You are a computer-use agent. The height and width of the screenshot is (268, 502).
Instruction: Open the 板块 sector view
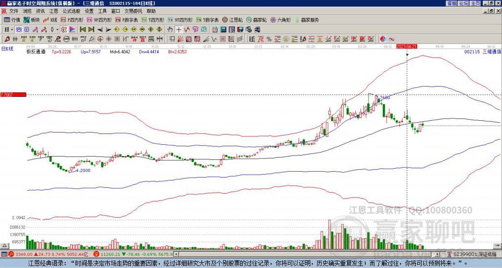point(31,20)
